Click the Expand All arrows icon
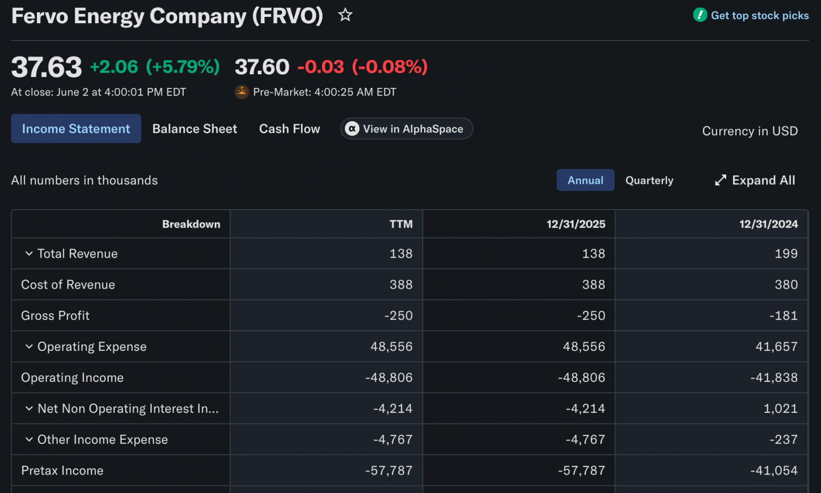 click(x=720, y=180)
